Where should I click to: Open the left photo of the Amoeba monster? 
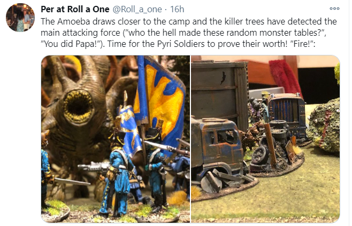(116, 139)
